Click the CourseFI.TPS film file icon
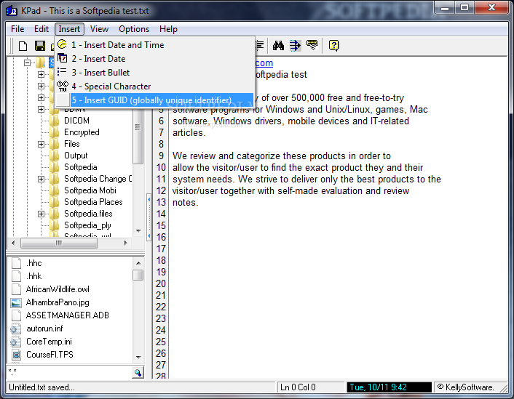 [16, 355]
